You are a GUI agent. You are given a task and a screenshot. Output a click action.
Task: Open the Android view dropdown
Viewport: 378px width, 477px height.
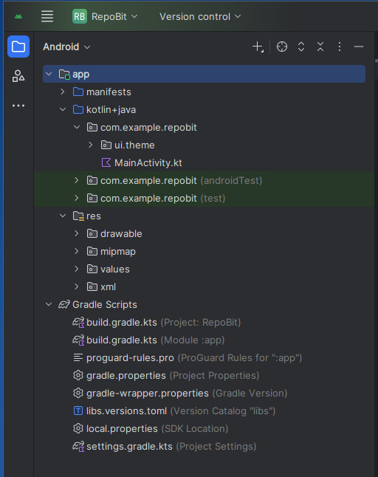click(66, 47)
